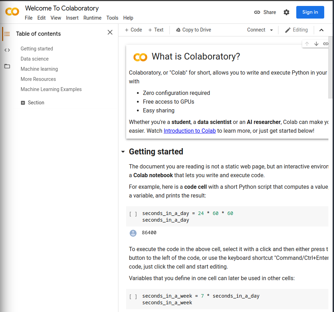Open the Files folder sidebar icon
334x312 pixels.
coord(7,66)
